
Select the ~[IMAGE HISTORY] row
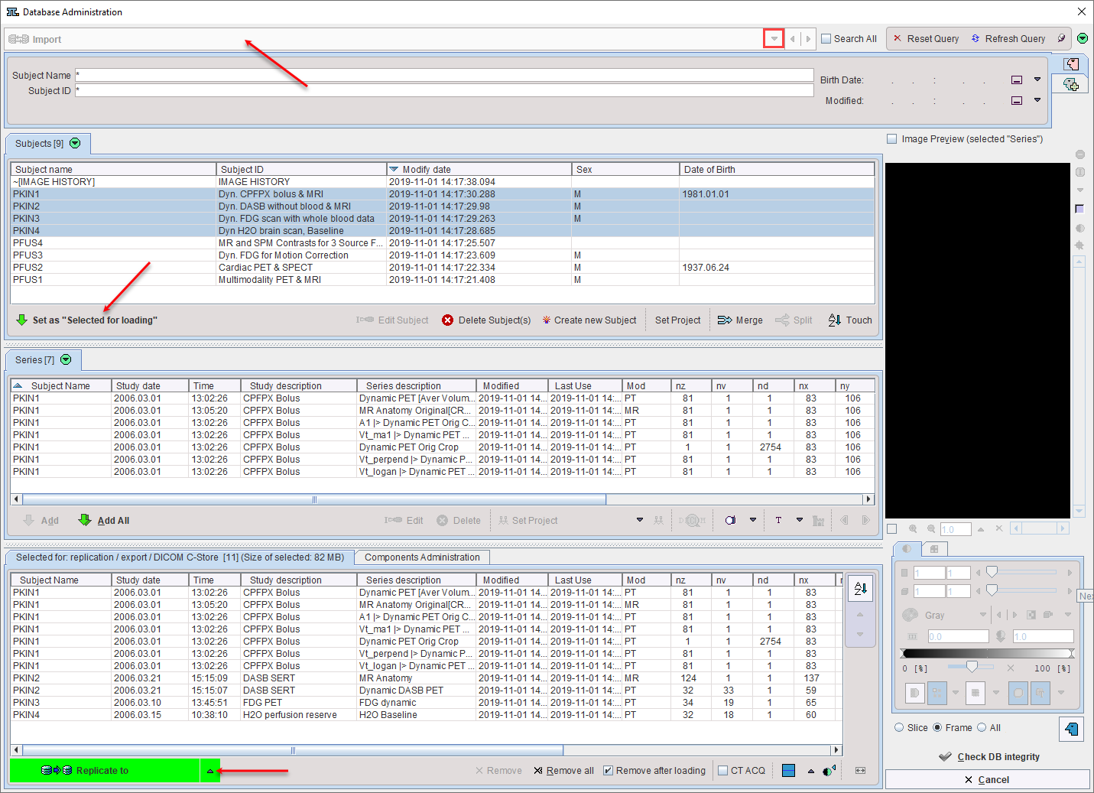tap(443, 181)
